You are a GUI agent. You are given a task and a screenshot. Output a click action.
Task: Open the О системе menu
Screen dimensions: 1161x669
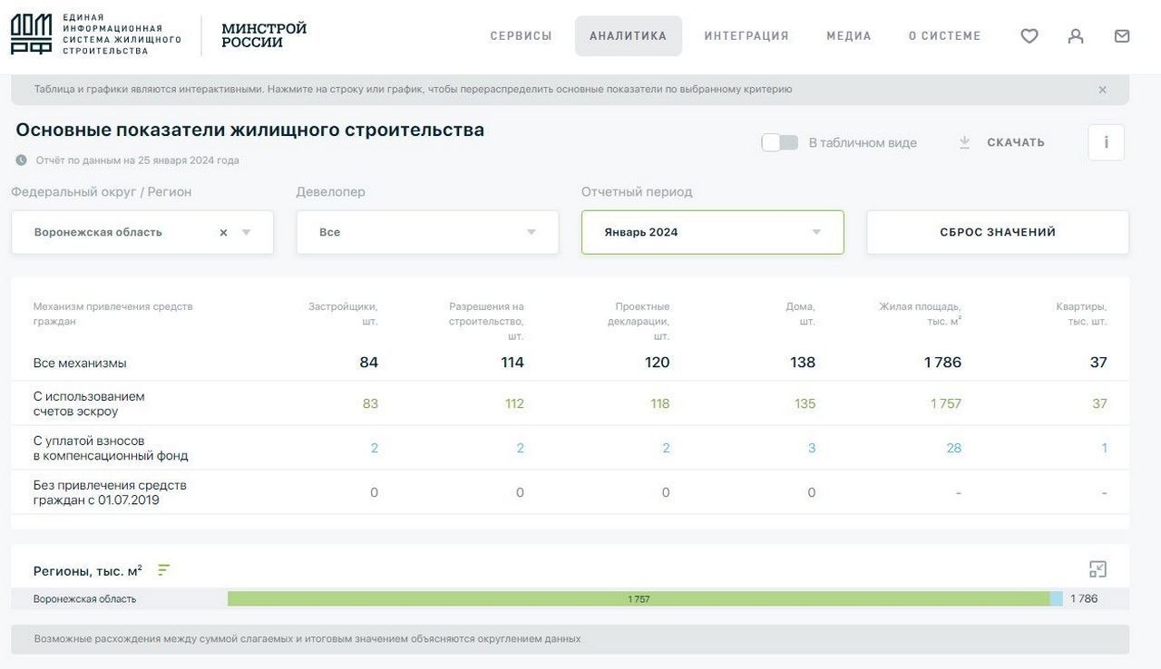tap(945, 36)
